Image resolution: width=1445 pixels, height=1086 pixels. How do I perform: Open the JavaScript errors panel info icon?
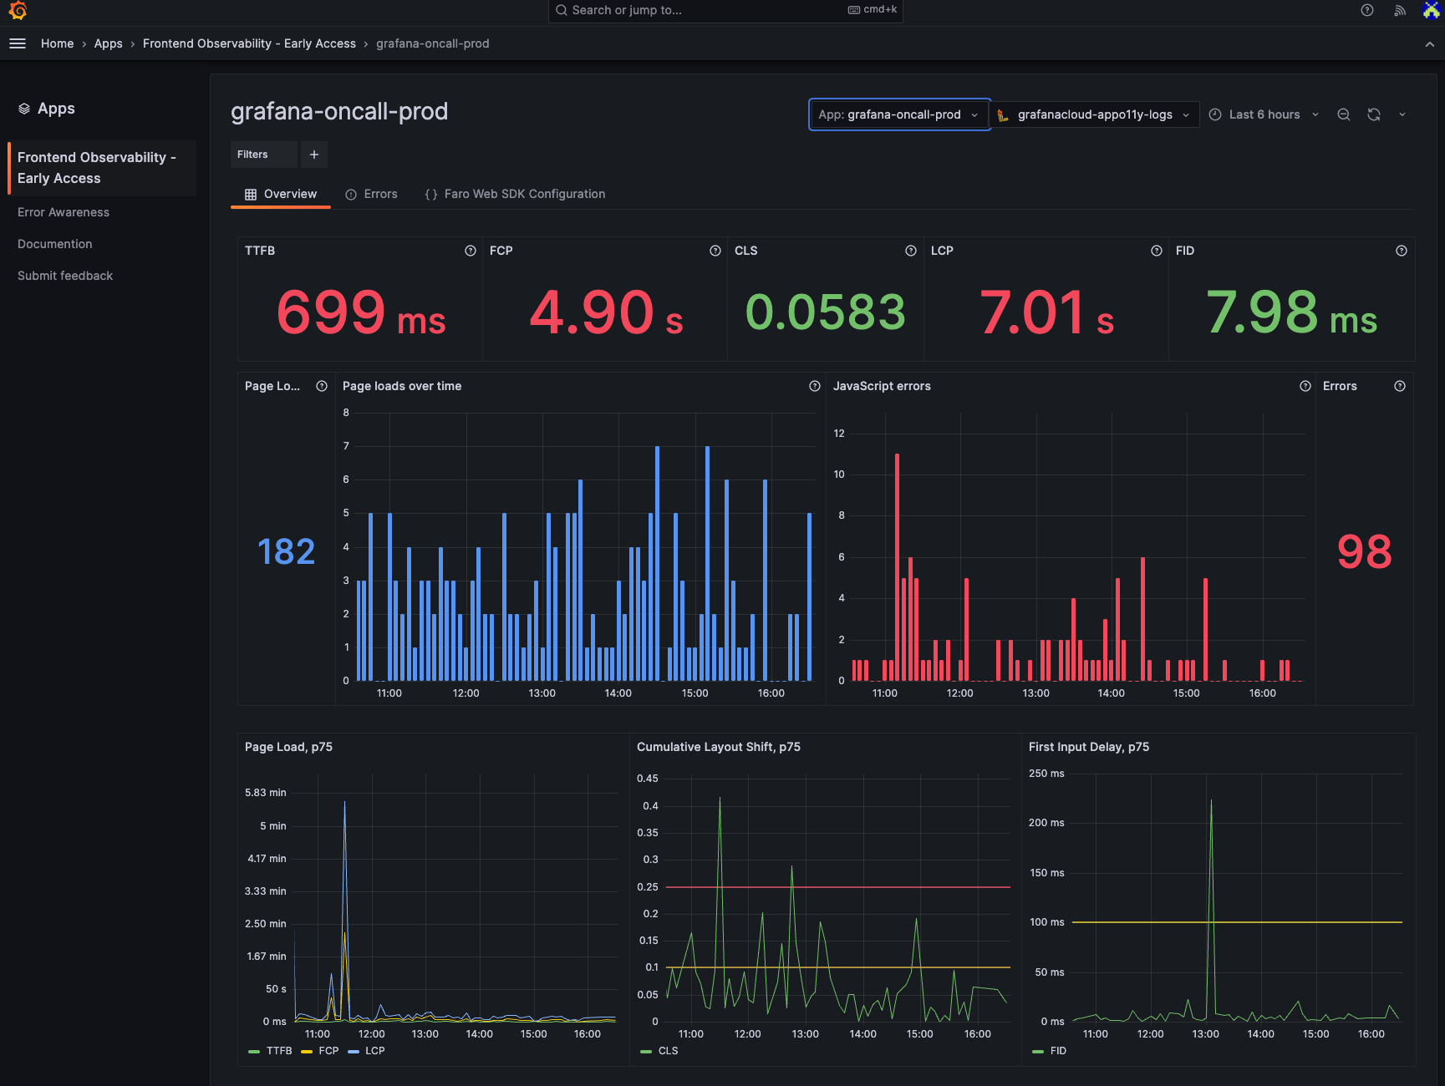[x=1305, y=386]
